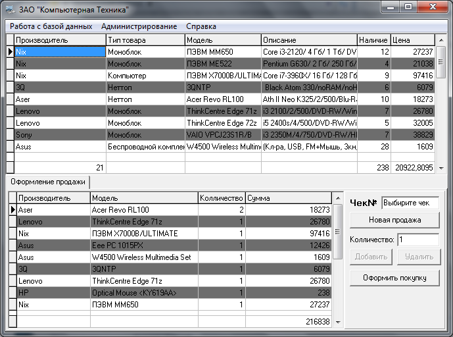Image resolution: width=453 pixels, height=337 pixels.
Task: Sort products by Производитель column header
Action: pyautogui.click(x=60, y=40)
